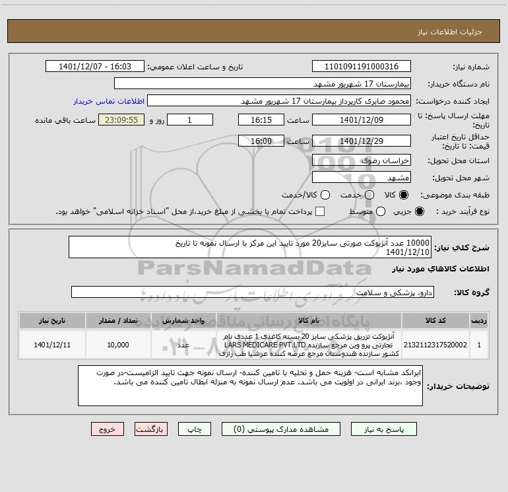Open مشاهده مدارک پیوستی (0) button
Image resolution: width=508 pixels, height=492 pixels.
(x=281, y=429)
